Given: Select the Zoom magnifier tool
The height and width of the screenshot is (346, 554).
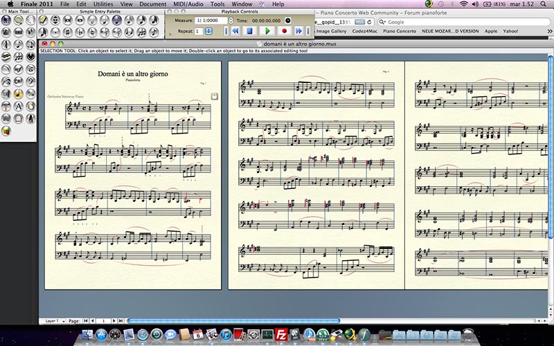Looking at the screenshot, I should coord(19,20).
